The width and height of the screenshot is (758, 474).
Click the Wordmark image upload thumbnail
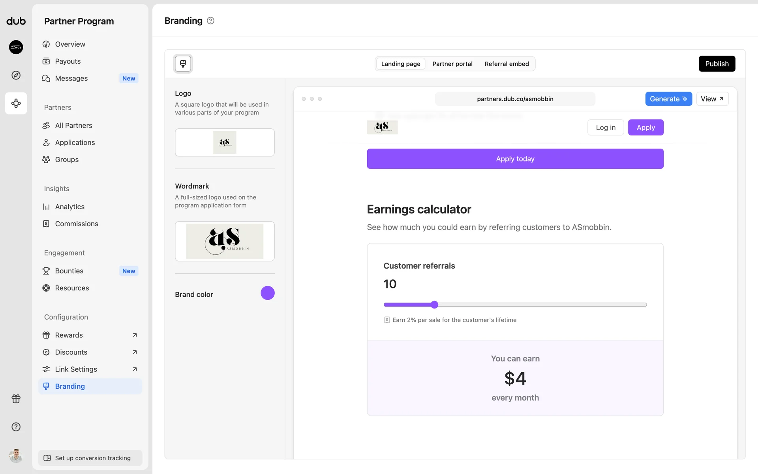pyautogui.click(x=225, y=241)
